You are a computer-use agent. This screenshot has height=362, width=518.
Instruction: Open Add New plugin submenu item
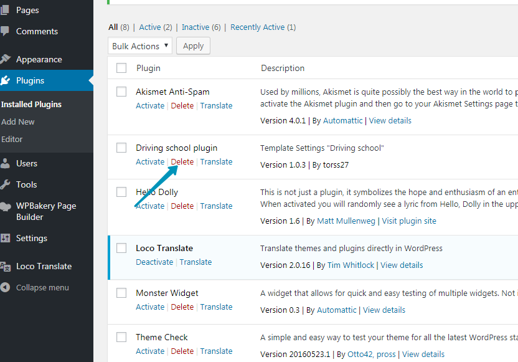(x=18, y=121)
